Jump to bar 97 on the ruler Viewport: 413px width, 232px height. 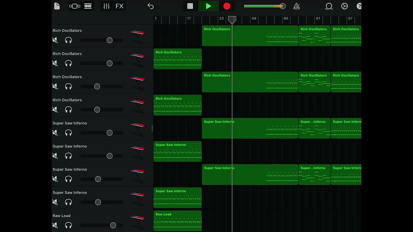(x=350, y=18)
